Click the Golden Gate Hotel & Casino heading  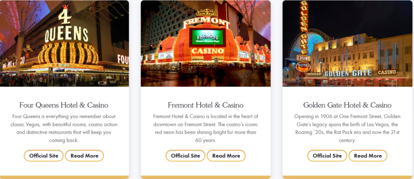pos(347,105)
